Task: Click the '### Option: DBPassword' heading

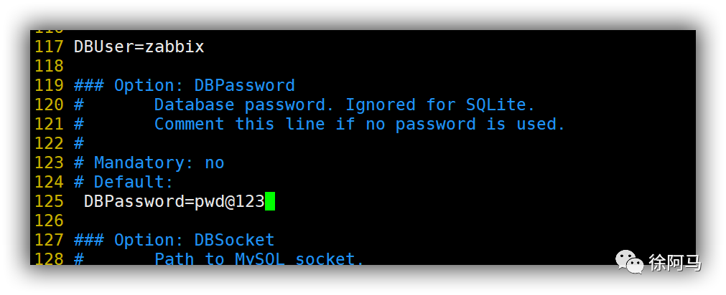Action: tap(184, 86)
